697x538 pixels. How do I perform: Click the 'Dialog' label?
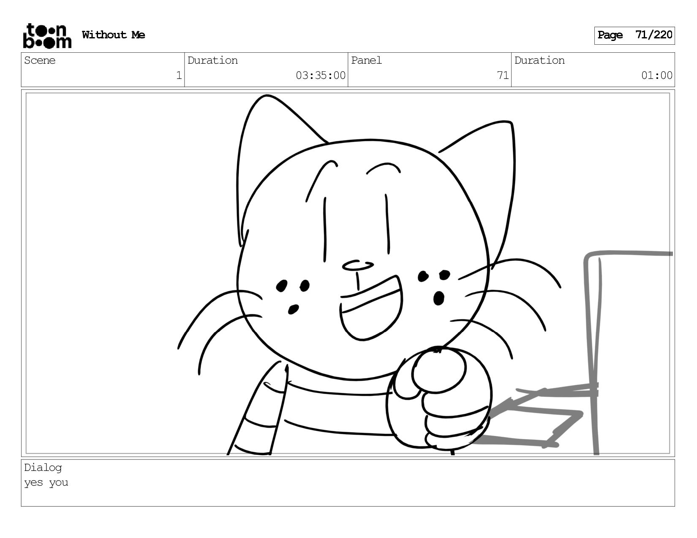(x=43, y=468)
